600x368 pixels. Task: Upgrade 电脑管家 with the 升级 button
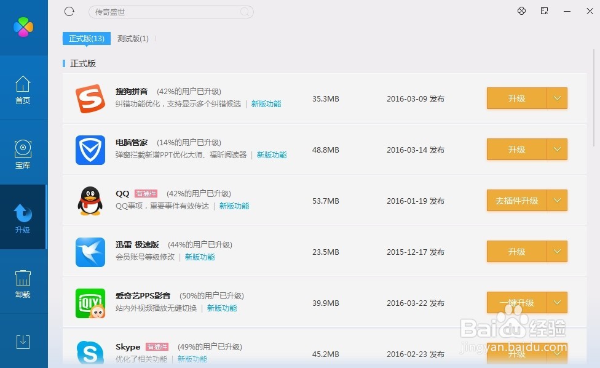pyautogui.click(x=516, y=149)
